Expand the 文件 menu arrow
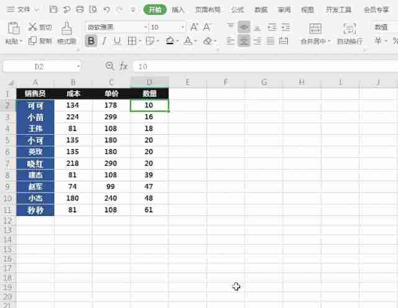 pyautogui.click(x=37, y=10)
